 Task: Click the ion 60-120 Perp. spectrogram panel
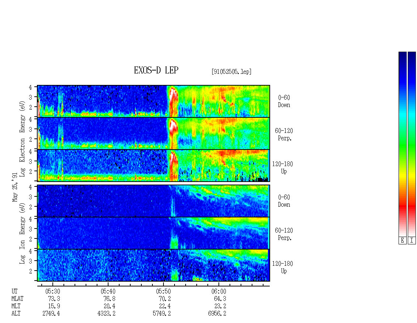(154, 233)
